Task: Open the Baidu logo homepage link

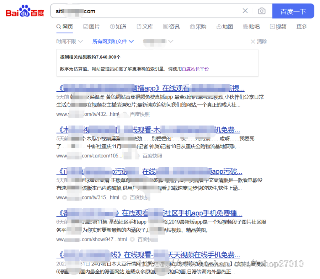Action: click(25, 11)
